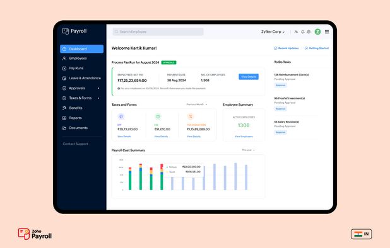The height and width of the screenshot is (248, 390).
Task: Click the View Details blue button
Action: (x=249, y=77)
